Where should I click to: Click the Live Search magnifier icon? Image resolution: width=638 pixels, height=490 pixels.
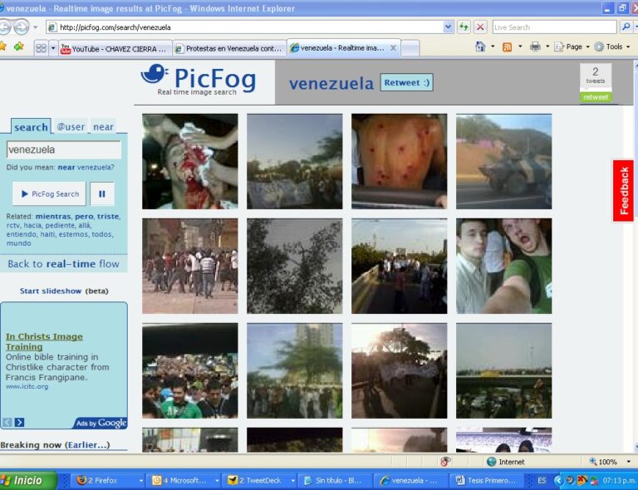(626, 27)
